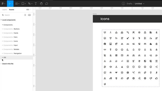The width and height of the screenshot is (162, 91).
Task: Expand Components / Cards group
Action: coord(2,33)
